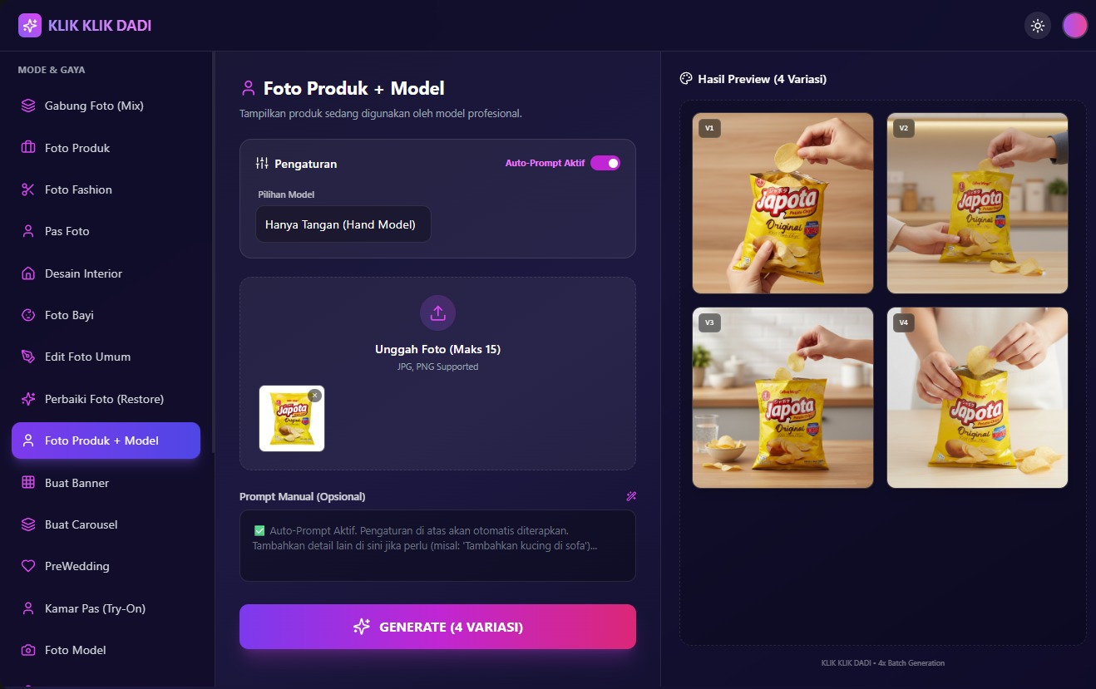Click the Pengaturan sliders icon
The width and height of the screenshot is (1096, 689).
[262, 164]
